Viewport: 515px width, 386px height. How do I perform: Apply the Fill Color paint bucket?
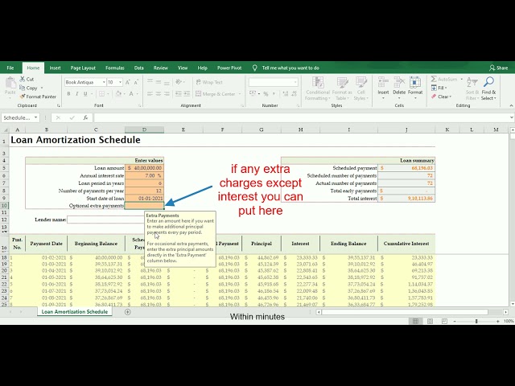pos(118,94)
